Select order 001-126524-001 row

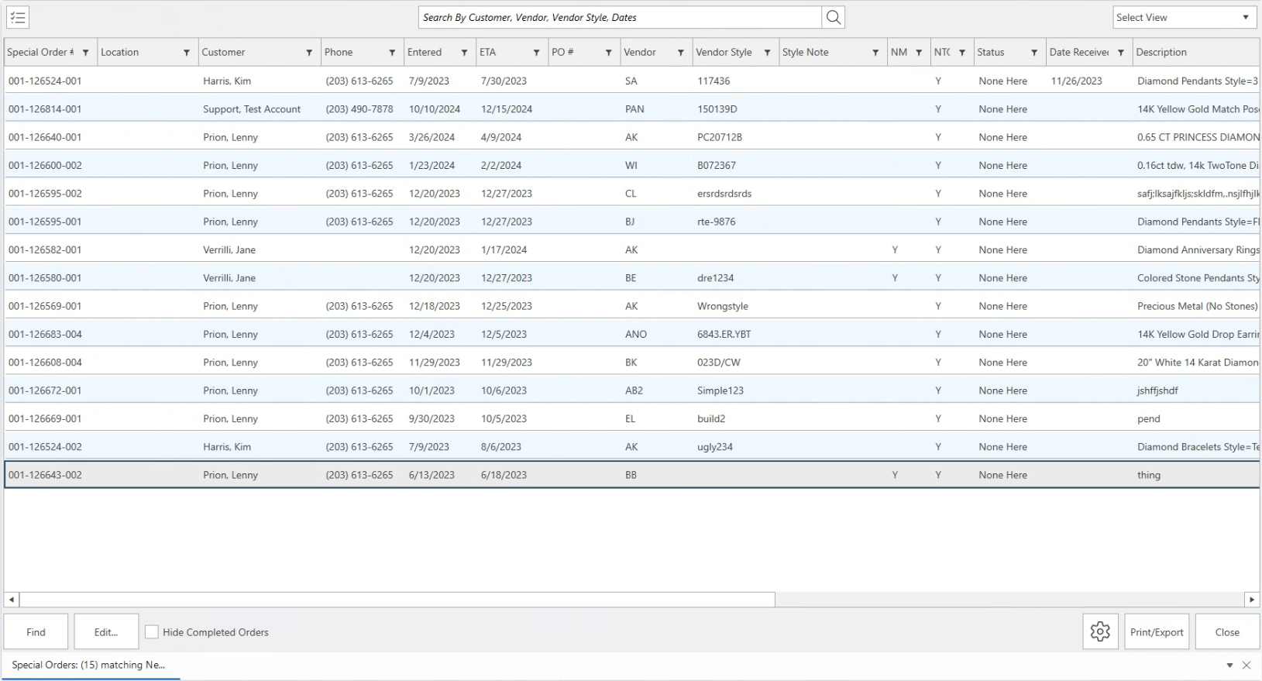[x=631, y=81]
